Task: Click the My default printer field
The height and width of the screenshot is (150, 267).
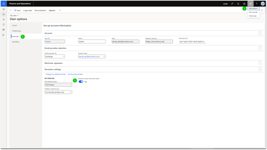Action: point(58,85)
